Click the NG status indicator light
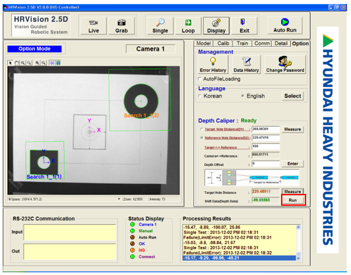 133,250
